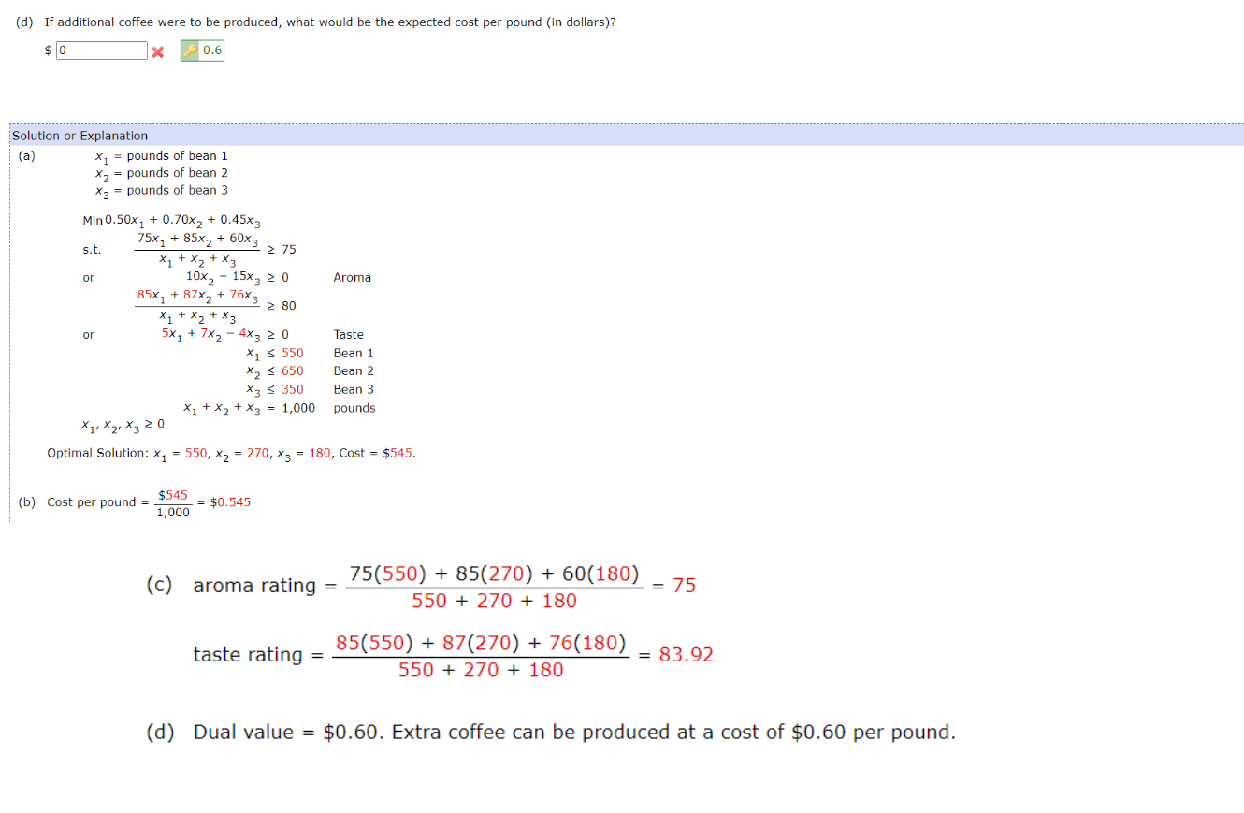Screen dimensions: 1244x813
Task: Click the part (a) label in the solution
Action: (x=25, y=155)
